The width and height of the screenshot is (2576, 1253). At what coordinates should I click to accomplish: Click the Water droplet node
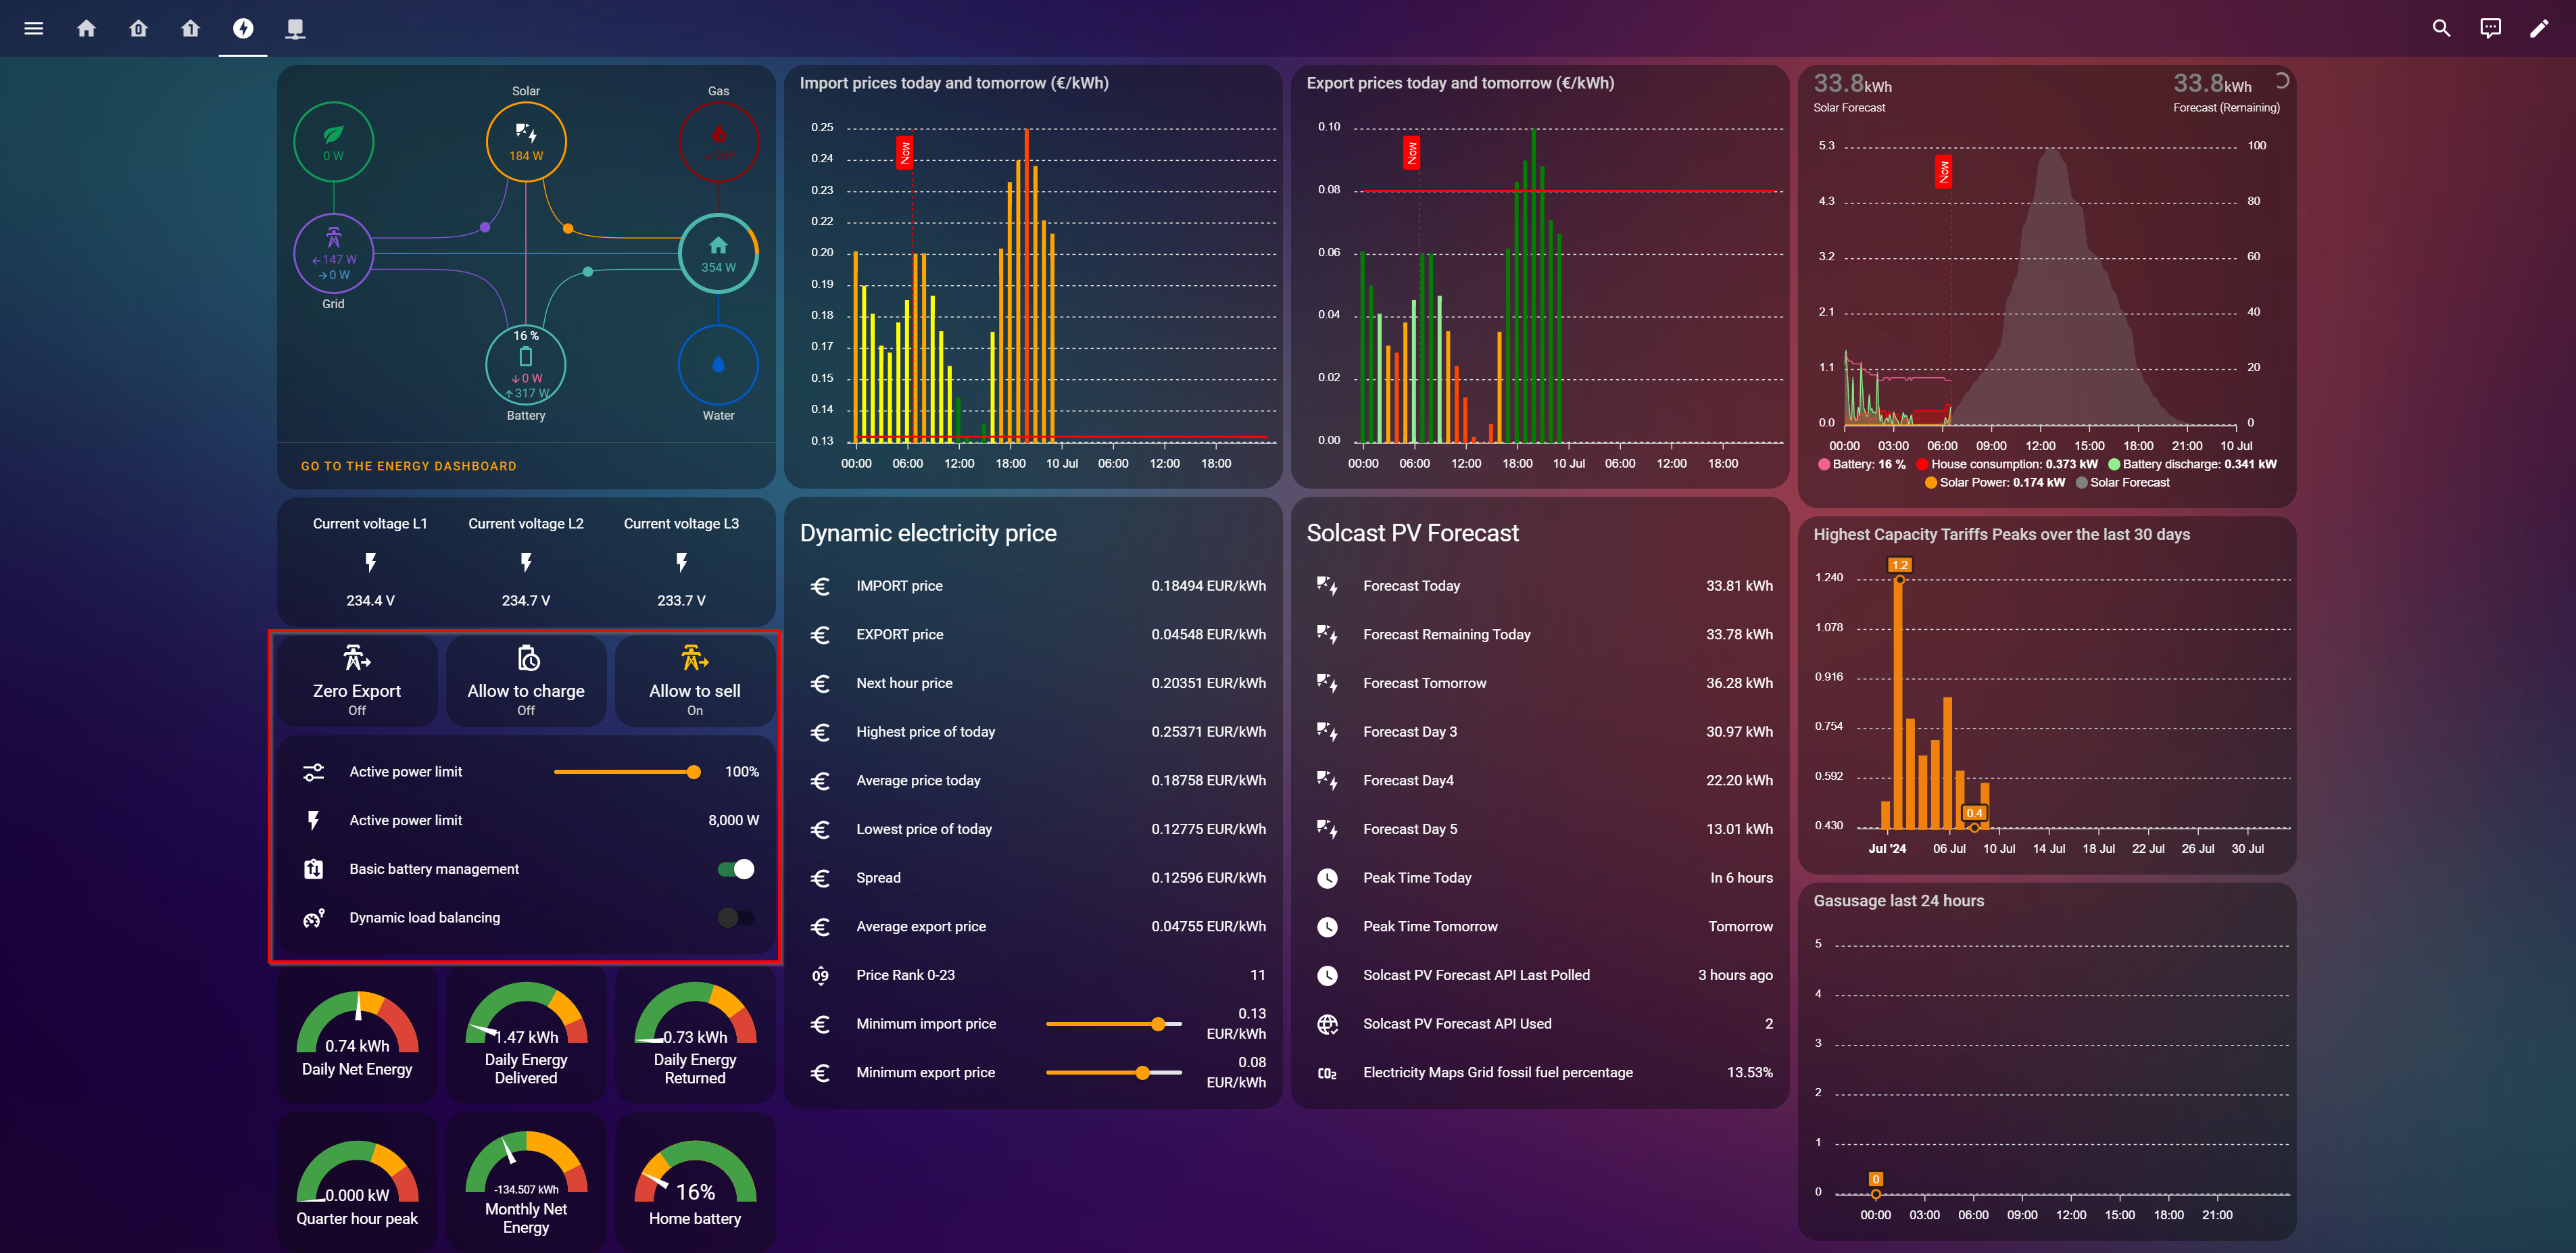(x=718, y=365)
